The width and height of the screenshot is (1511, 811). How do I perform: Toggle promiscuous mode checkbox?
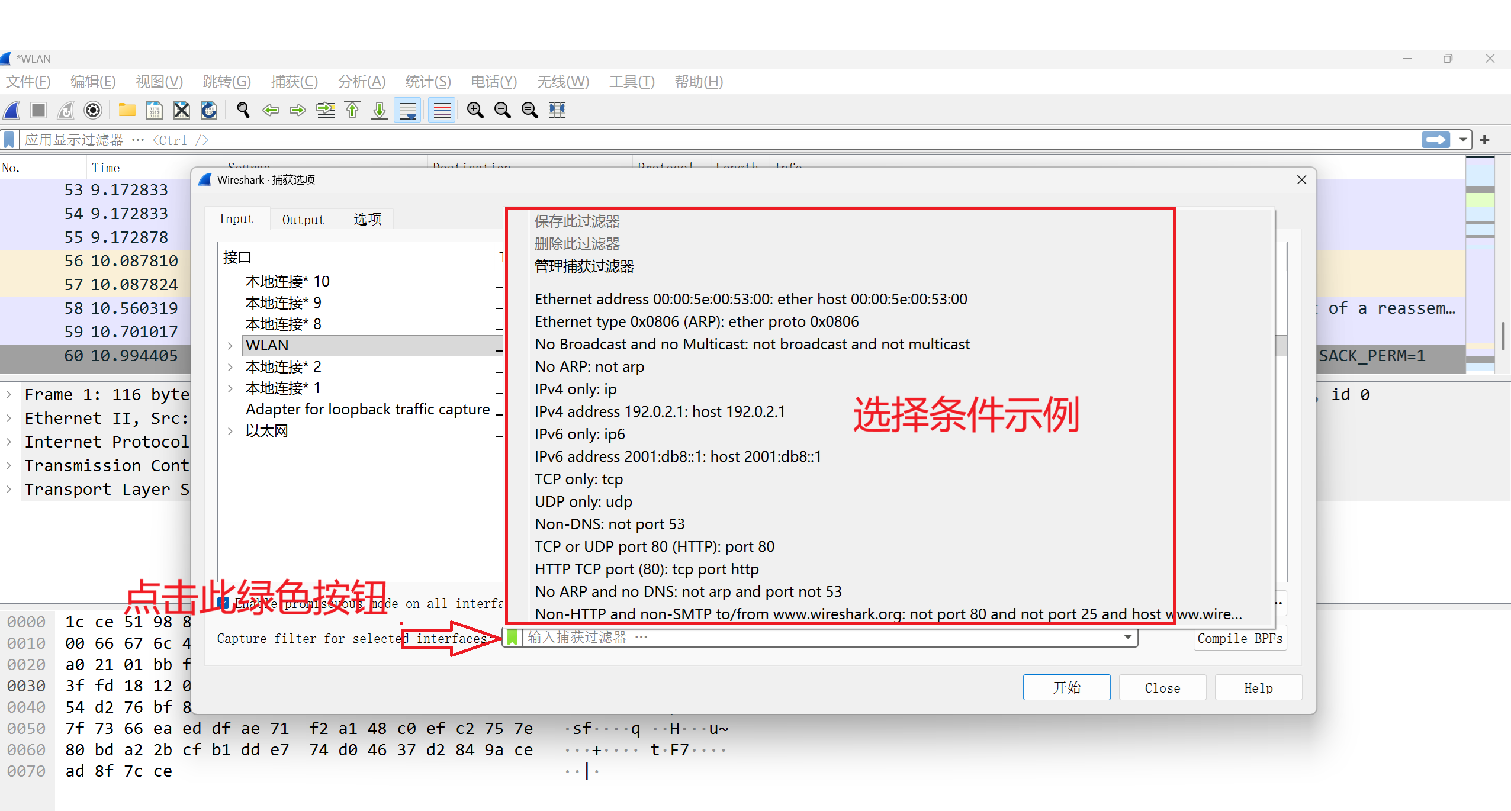tap(224, 603)
